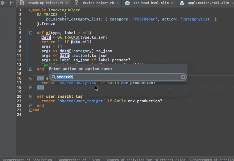234x161 pixels.
Task: Click TrackingHelper module name
Action: coord(64,10)
